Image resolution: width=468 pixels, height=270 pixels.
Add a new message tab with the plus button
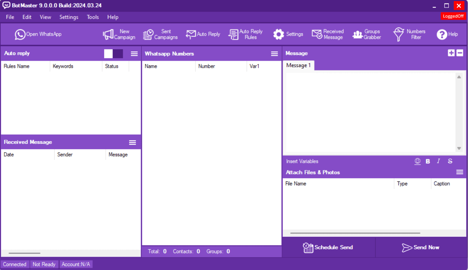point(452,52)
